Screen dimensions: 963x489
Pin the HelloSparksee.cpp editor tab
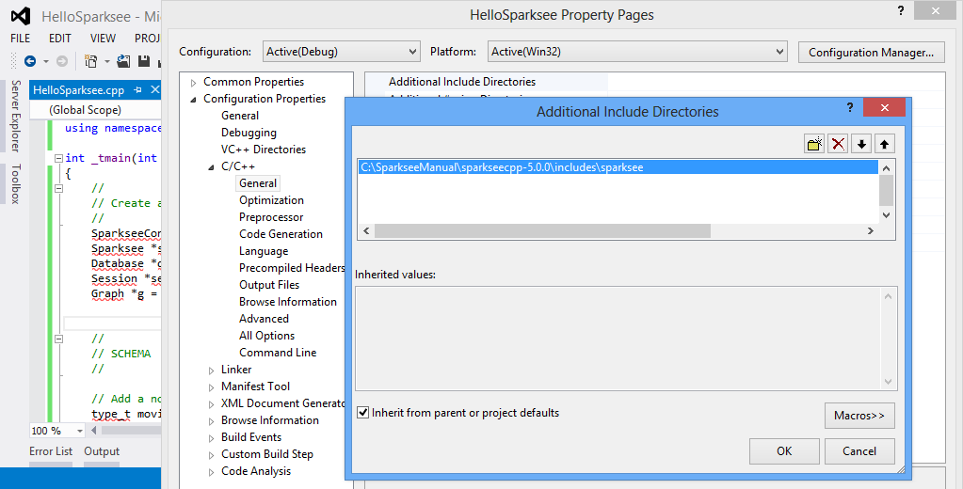tap(137, 90)
